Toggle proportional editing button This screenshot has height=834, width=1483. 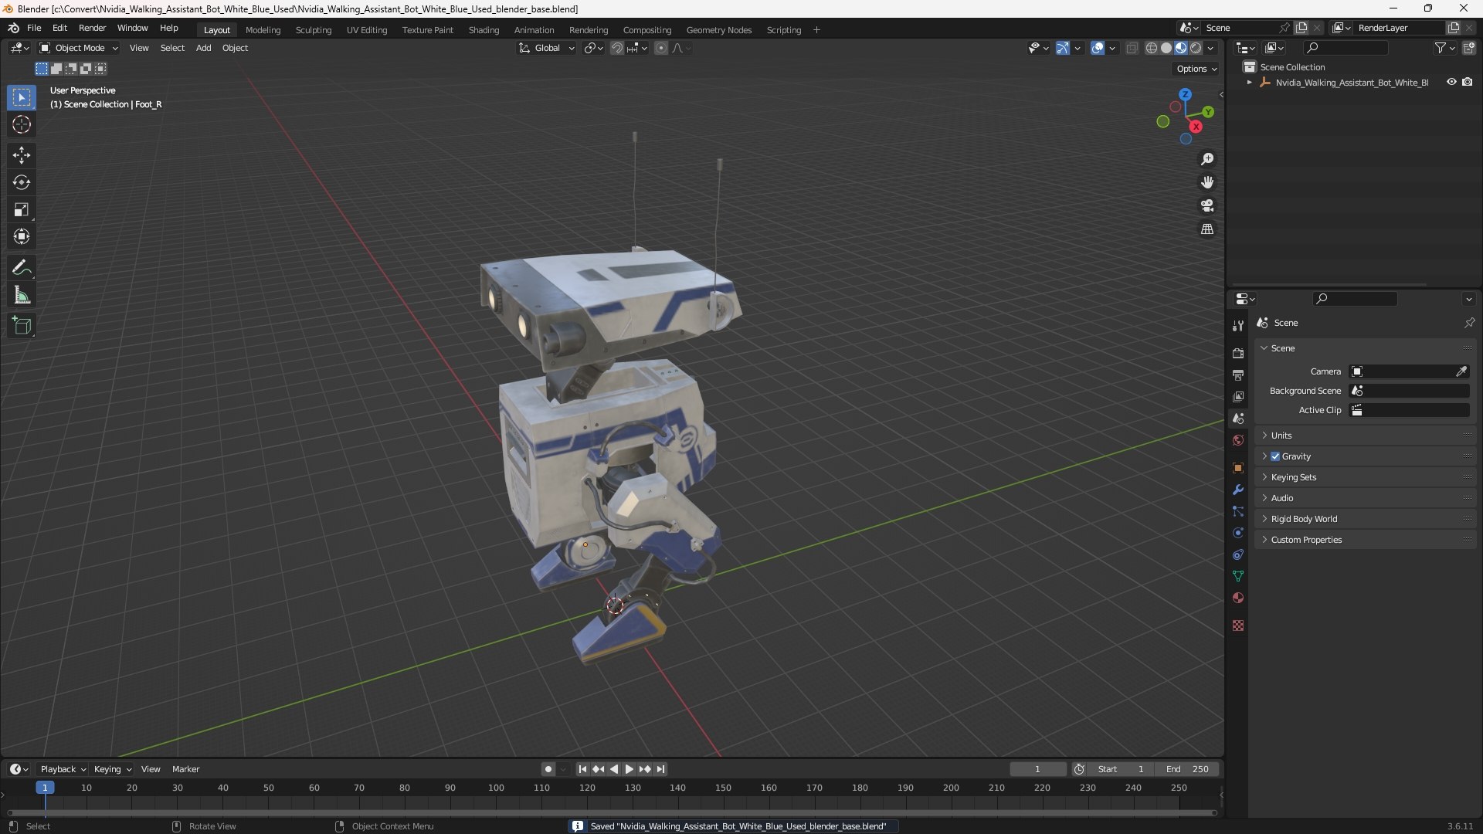coord(661,48)
